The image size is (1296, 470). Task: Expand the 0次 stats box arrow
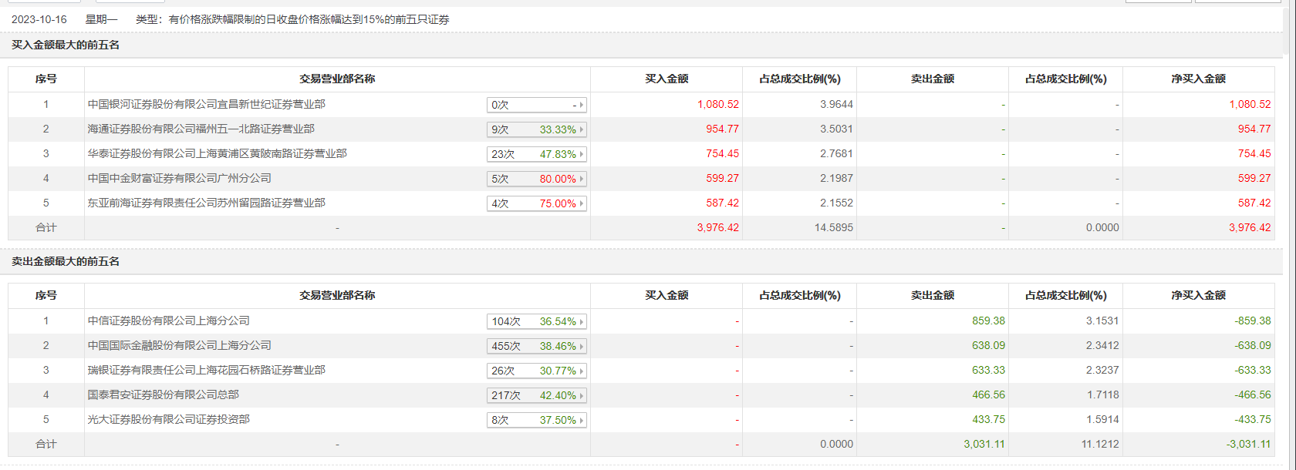(x=581, y=105)
